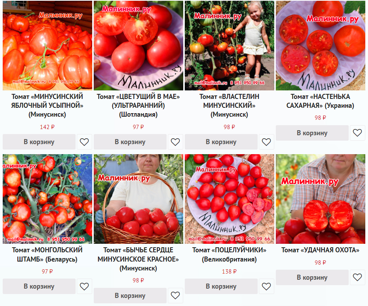This screenshot has width=368, height=306.
Task: Add Властелин Минусинский to wishlist via heart
Action: tap(267, 142)
